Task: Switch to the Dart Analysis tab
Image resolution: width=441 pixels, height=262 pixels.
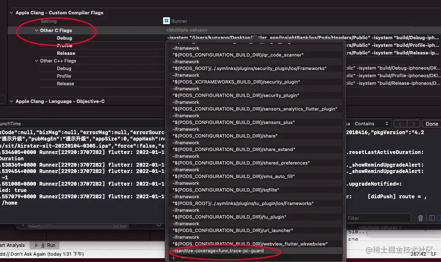Action: pos(12,246)
